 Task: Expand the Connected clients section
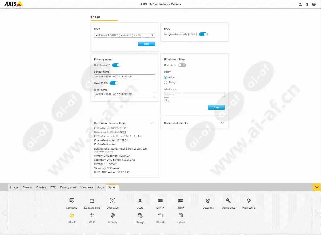coord(222,123)
